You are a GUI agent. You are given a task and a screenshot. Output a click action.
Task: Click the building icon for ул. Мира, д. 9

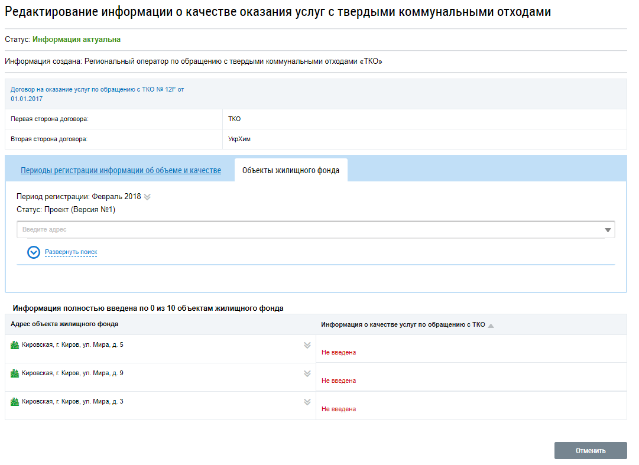[x=15, y=373]
